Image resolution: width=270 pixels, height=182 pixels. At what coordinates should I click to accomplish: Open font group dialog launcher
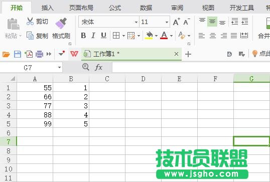pos(189,44)
